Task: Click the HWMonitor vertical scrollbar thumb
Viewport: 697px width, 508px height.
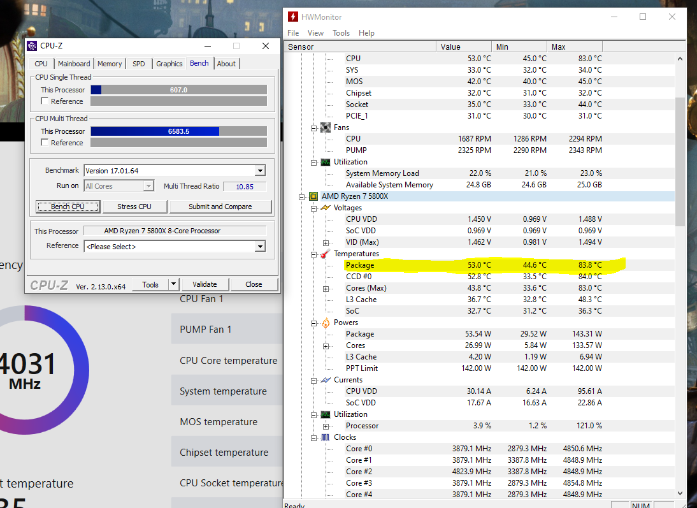Action: coord(680,162)
